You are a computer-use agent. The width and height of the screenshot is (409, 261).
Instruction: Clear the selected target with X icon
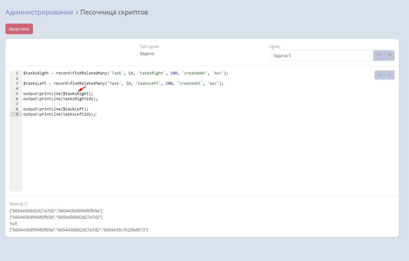(390, 56)
